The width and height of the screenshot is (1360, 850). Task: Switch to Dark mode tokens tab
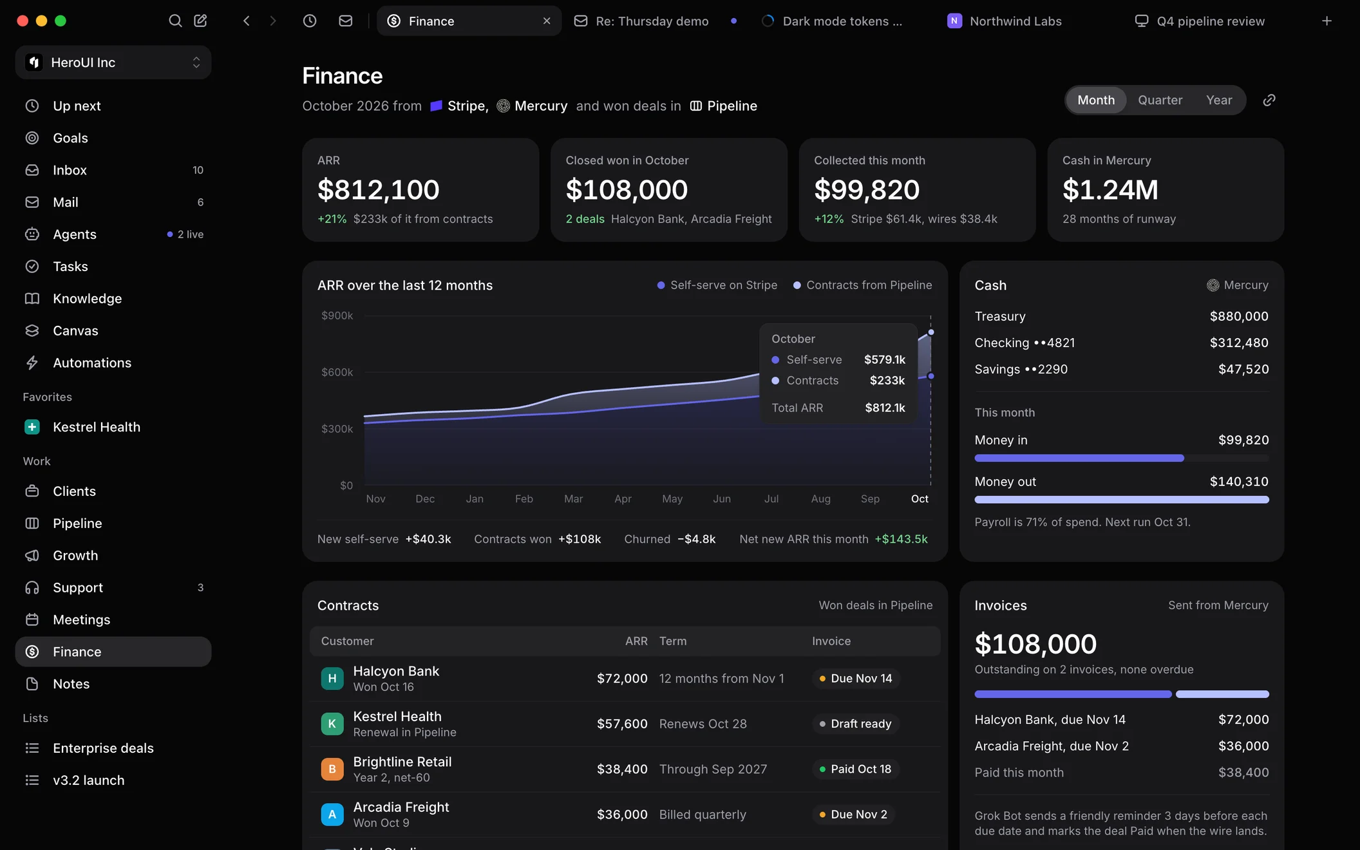click(842, 21)
